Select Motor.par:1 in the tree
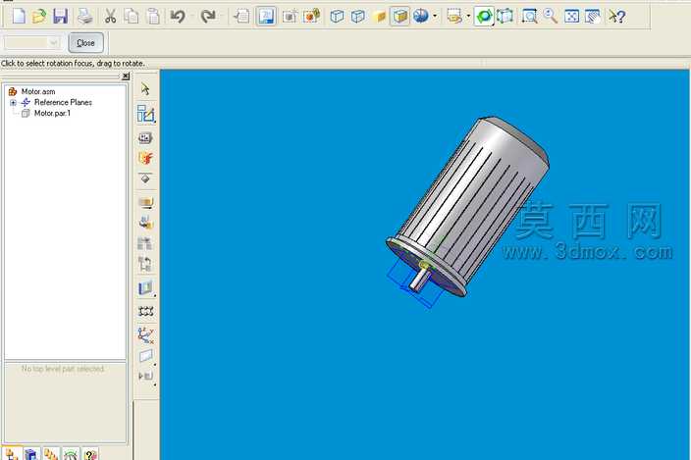The height and width of the screenshot is (460, 691). coord(52,113)
